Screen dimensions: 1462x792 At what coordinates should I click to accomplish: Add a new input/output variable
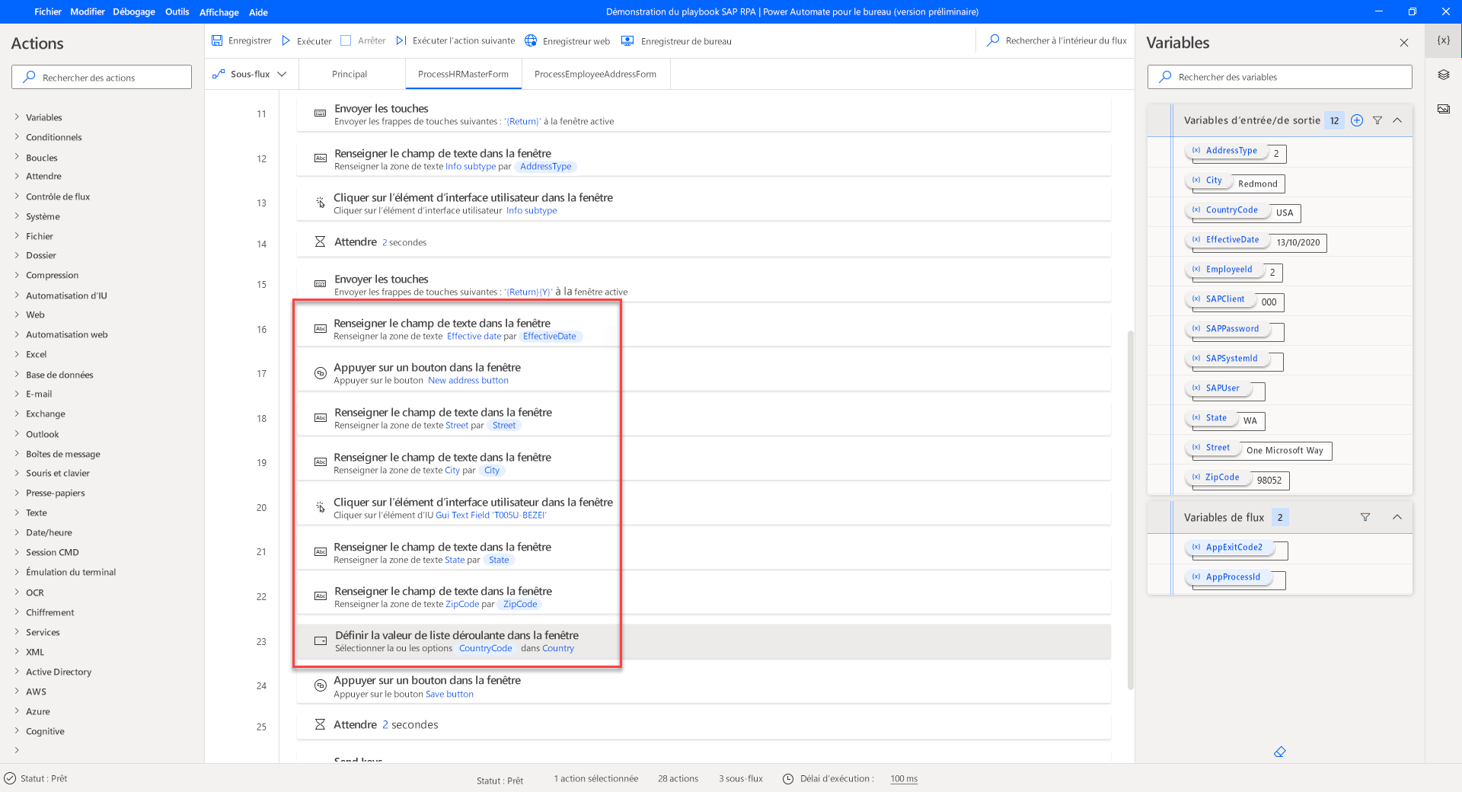[x=1357, y=120]
